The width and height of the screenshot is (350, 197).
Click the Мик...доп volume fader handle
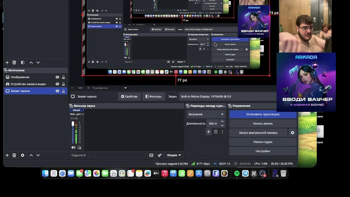[73, 124]
